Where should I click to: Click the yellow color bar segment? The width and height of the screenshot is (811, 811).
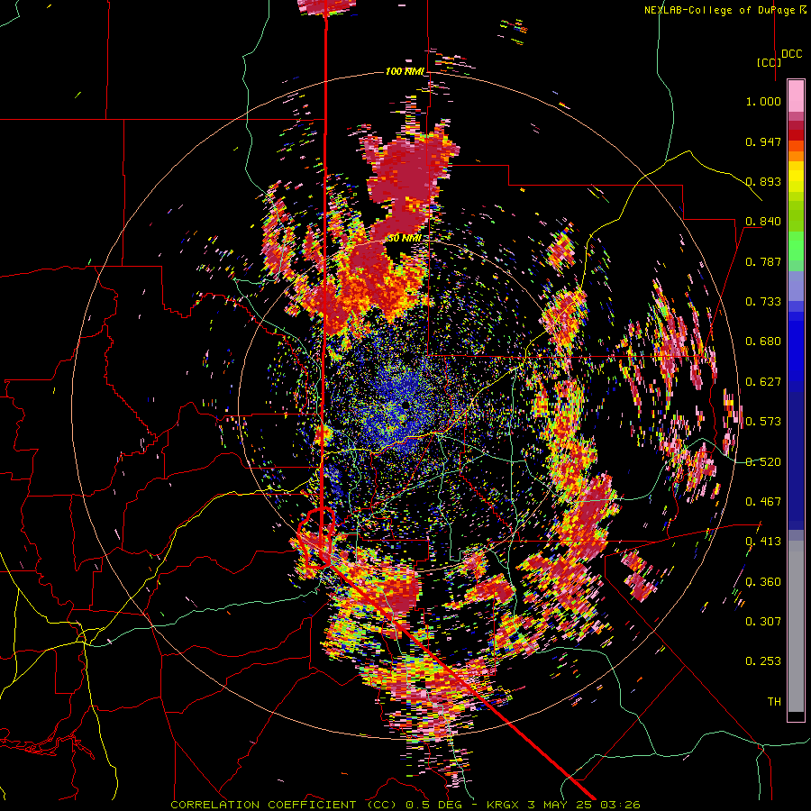tap(796, 177)
